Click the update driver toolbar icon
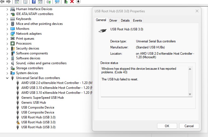 tap(66, 2)
